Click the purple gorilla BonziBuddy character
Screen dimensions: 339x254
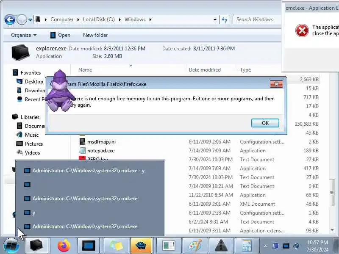[x=59, y=91]
